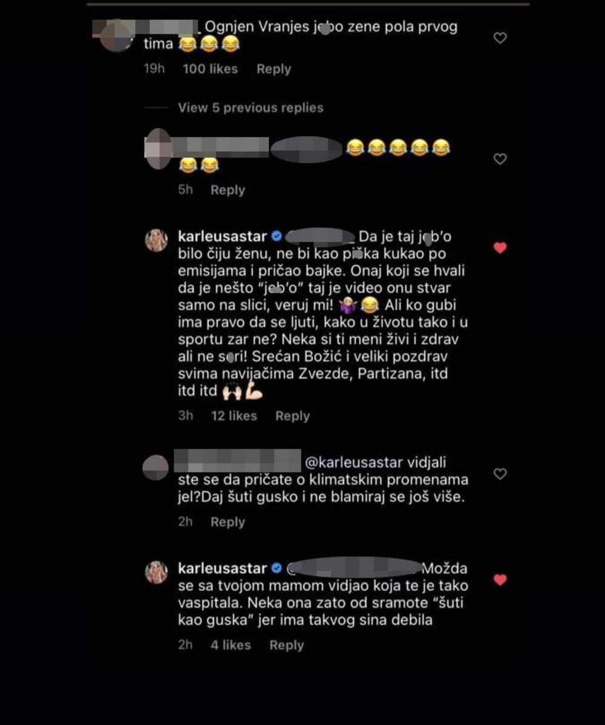Reply to the 5h laughing emoji comment

pos(227,190)
